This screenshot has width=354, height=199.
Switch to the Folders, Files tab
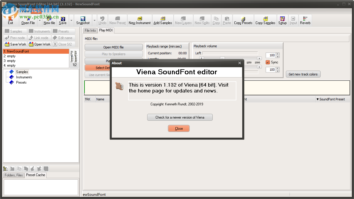coord(13,175)
